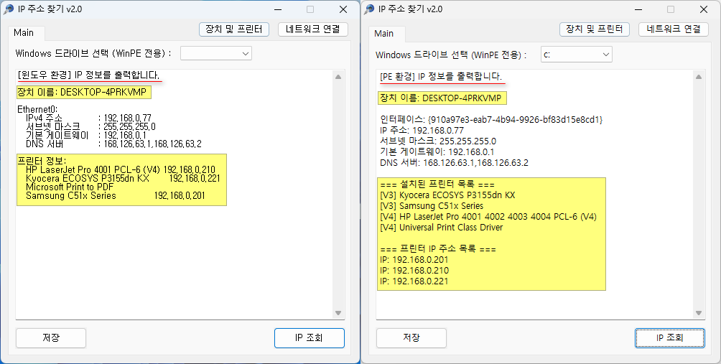
Task: Click DNS 서버 line in left window
Action: point(113,144)
